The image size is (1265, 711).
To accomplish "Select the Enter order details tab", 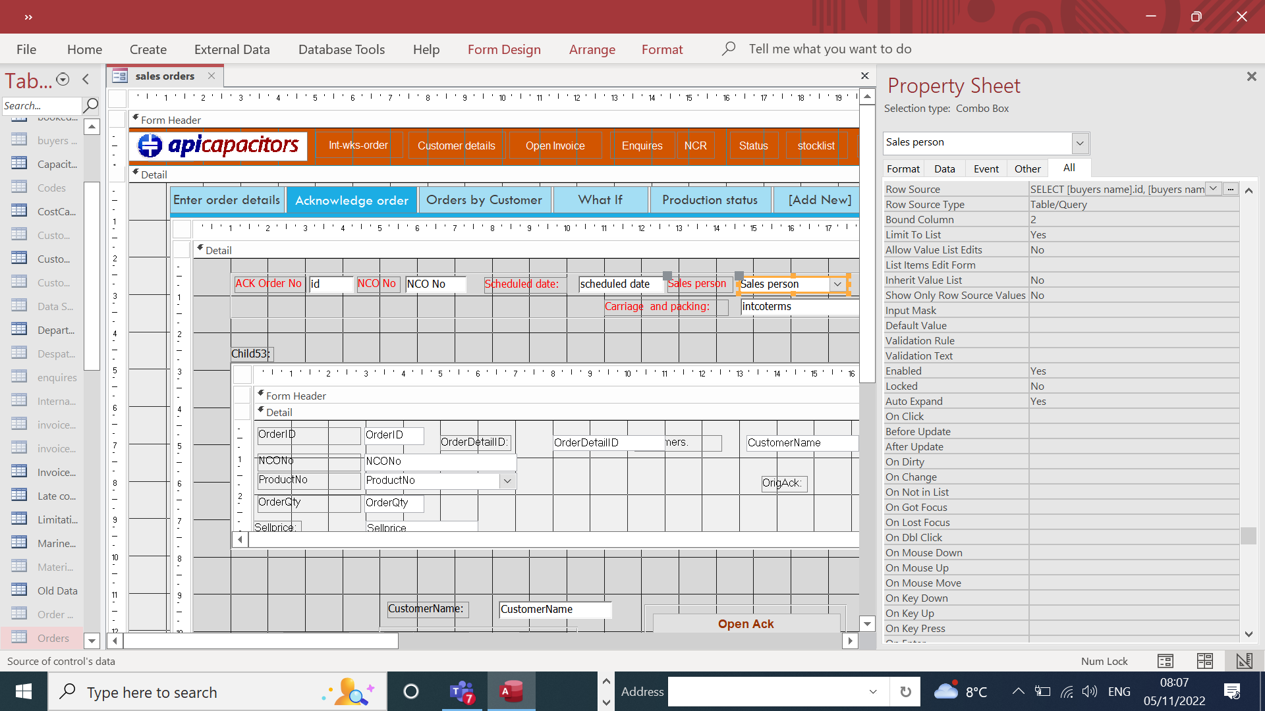I will (x=227, y=200).
